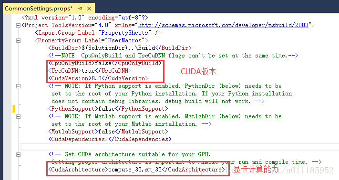Open the schemas.microsoft.com msbuild link
The height and width of the screenshot is (180, 339).
(223, 25)
